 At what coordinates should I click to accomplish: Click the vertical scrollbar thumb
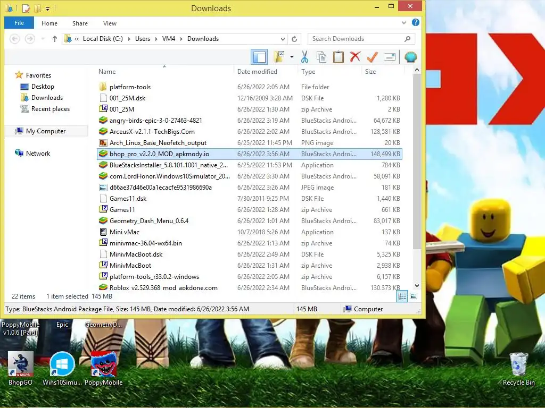coord(417,161)
